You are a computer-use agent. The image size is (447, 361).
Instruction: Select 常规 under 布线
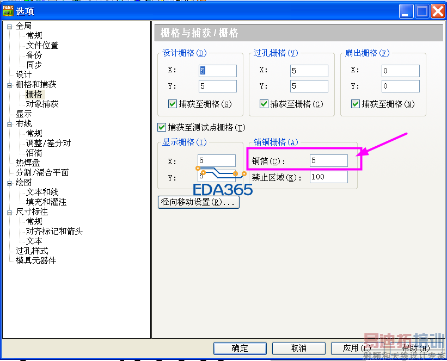coord(34,133)
